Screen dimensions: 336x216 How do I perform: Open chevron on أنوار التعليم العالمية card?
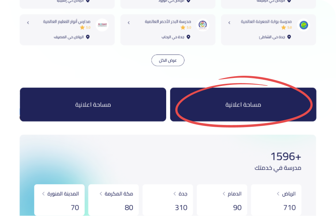point(28,23)
